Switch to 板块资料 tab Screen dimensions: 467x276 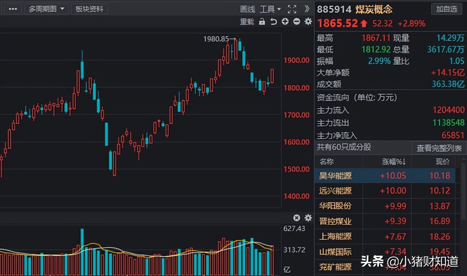(89, 8)
